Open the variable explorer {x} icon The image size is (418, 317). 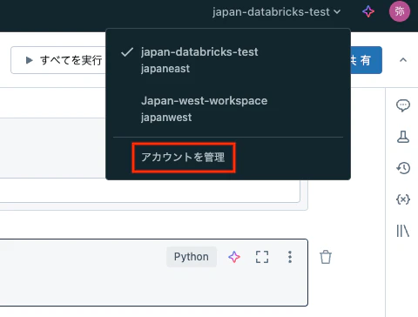(x=403, y=199)
